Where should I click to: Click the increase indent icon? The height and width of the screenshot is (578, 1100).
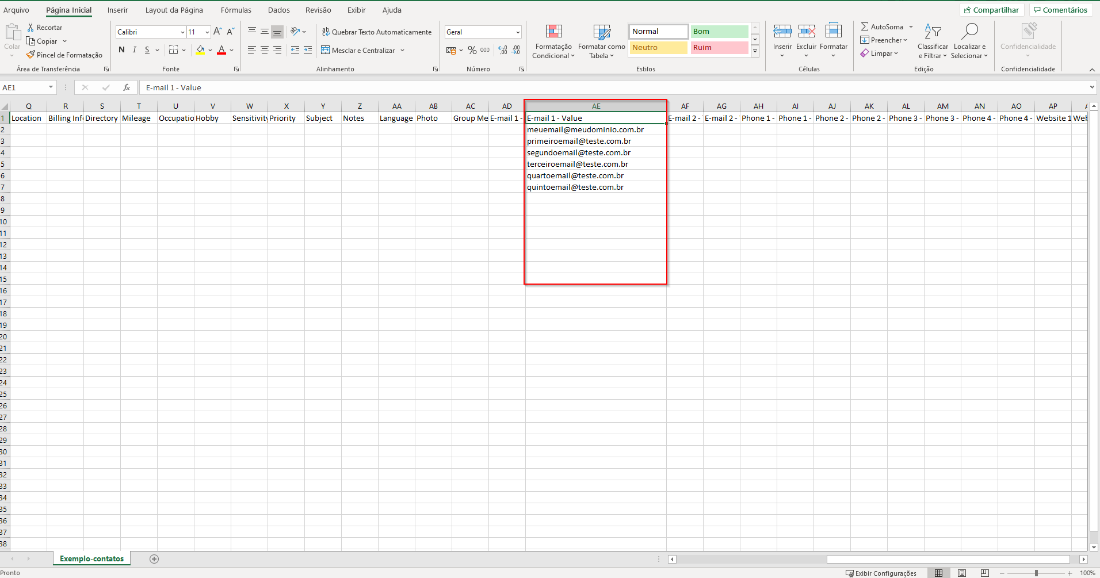coord(308,50)
